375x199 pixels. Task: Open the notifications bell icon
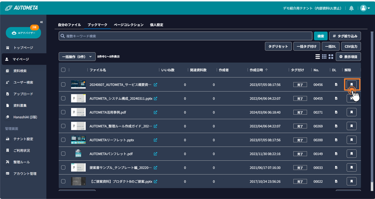(351, 8)
